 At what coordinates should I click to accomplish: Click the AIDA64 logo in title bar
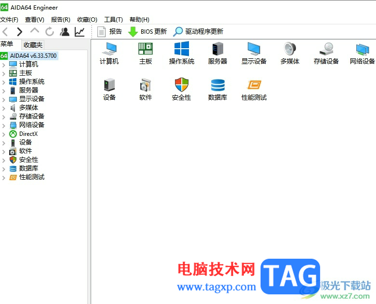tap(4, 7)
